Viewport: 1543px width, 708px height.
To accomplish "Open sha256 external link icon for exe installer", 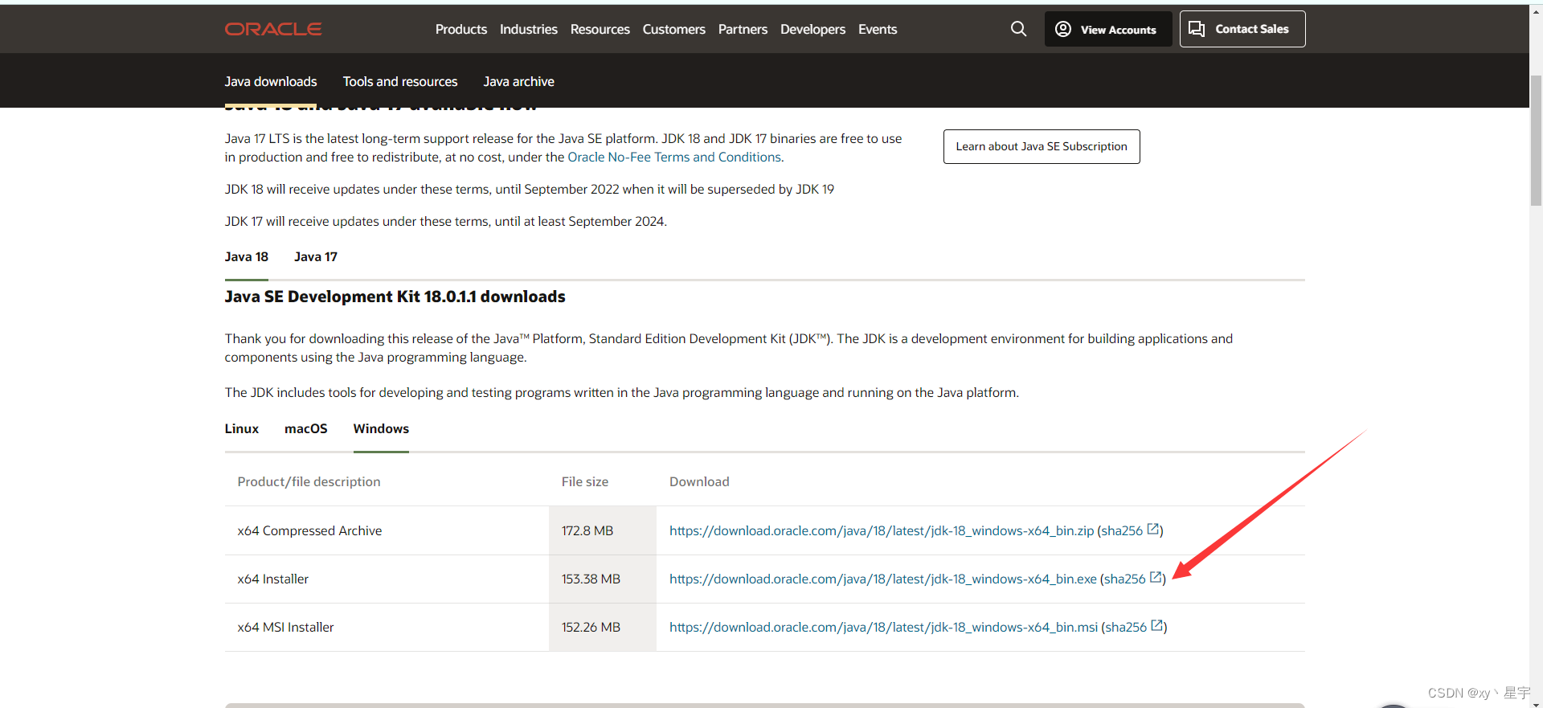I will coord(1156,578).
